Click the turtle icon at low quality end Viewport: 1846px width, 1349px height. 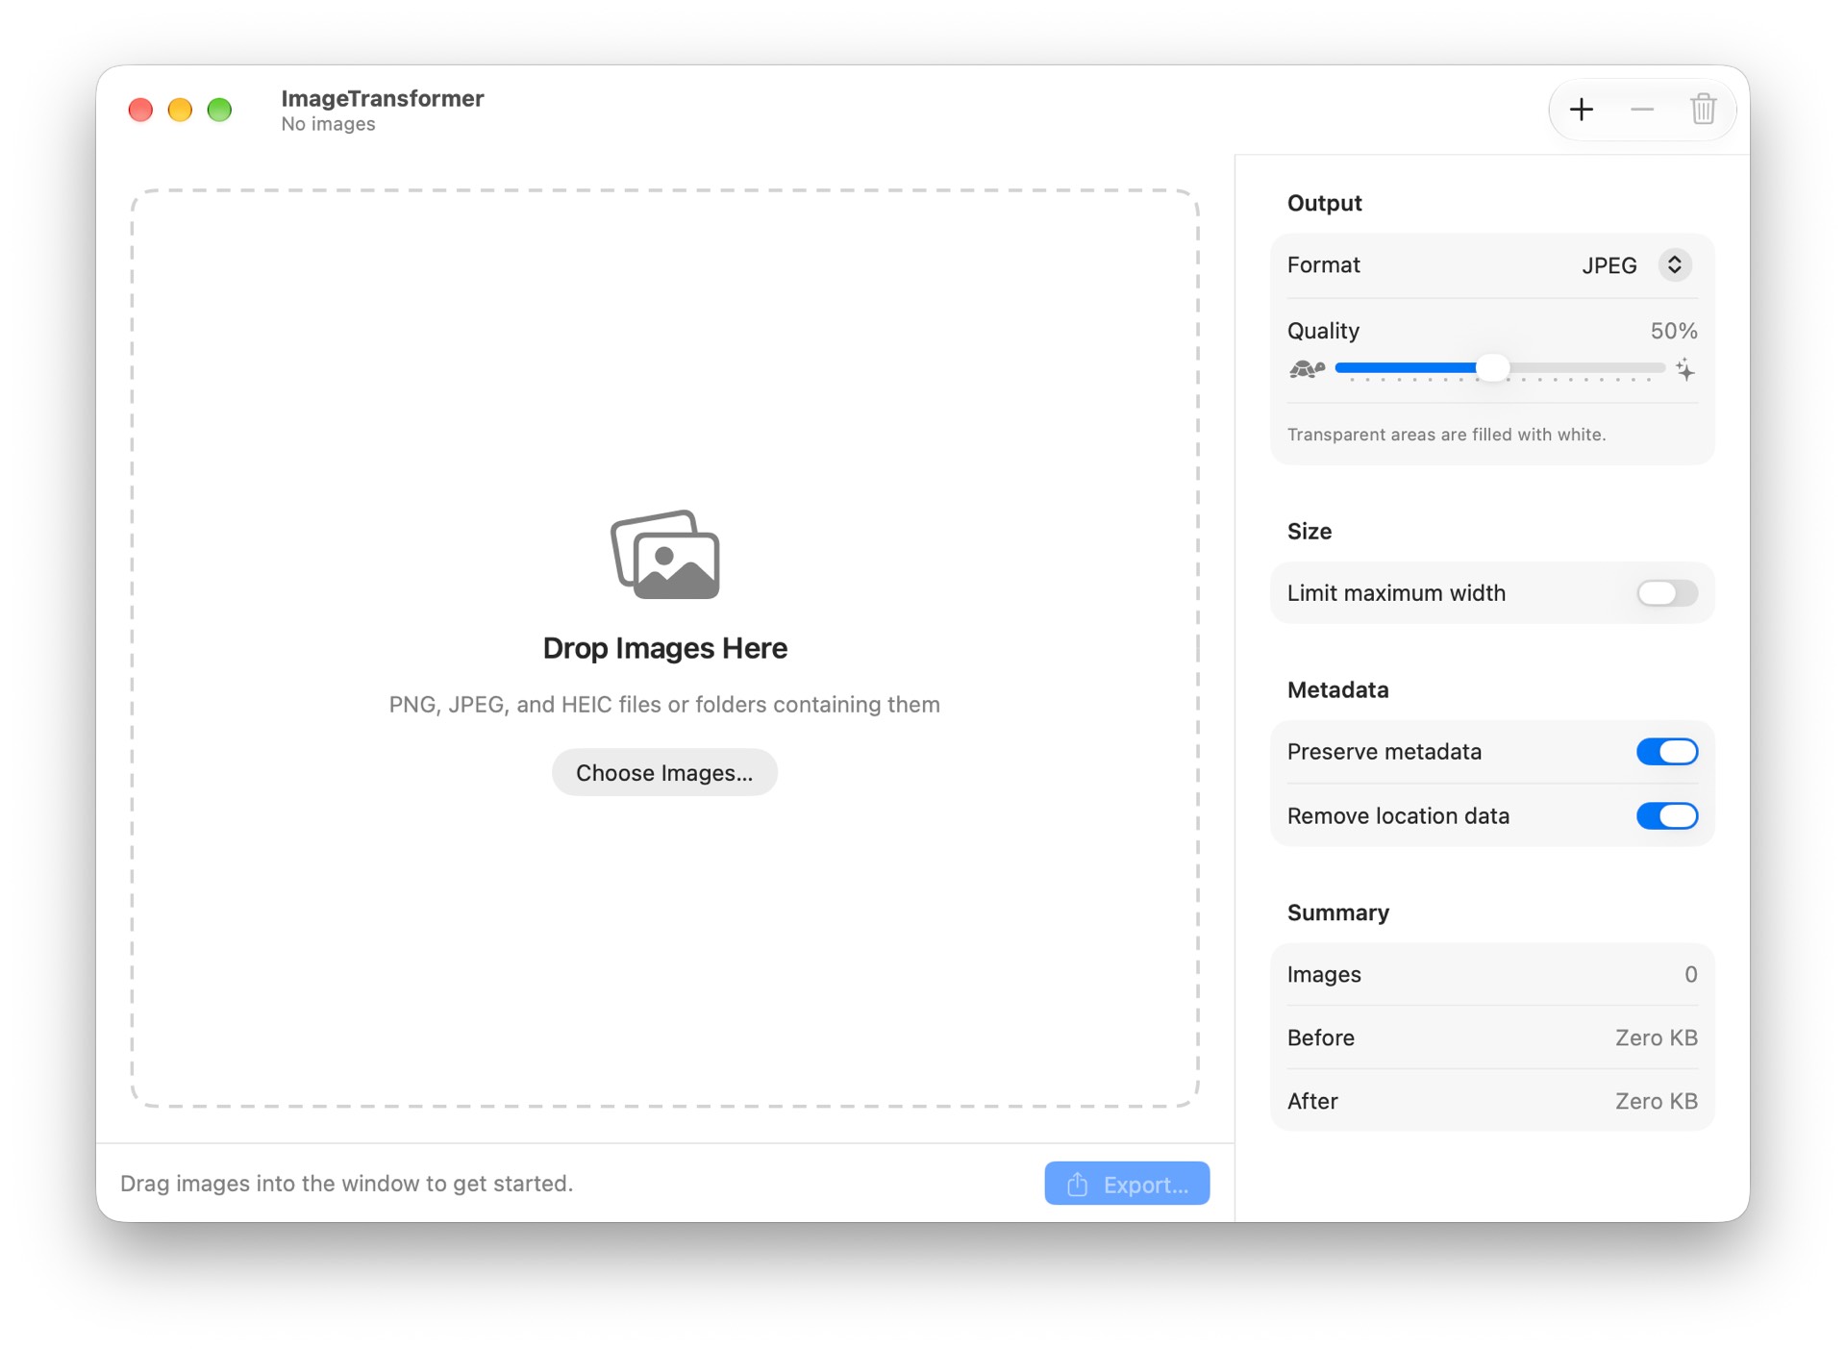coord(1307,369)
